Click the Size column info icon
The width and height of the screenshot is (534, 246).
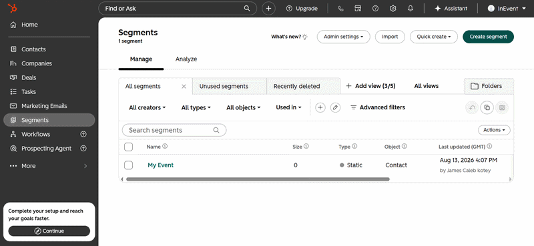(x=306, y=146)
